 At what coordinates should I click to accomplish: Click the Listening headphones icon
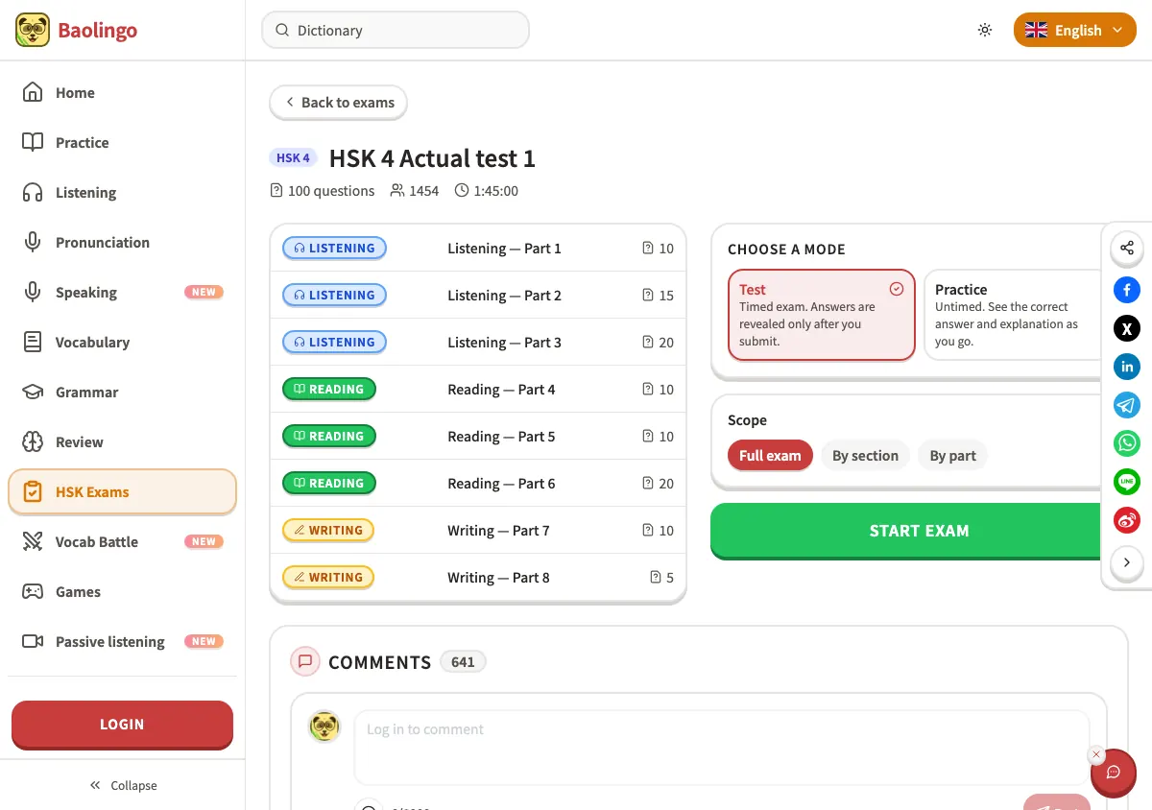click(33, 192)
